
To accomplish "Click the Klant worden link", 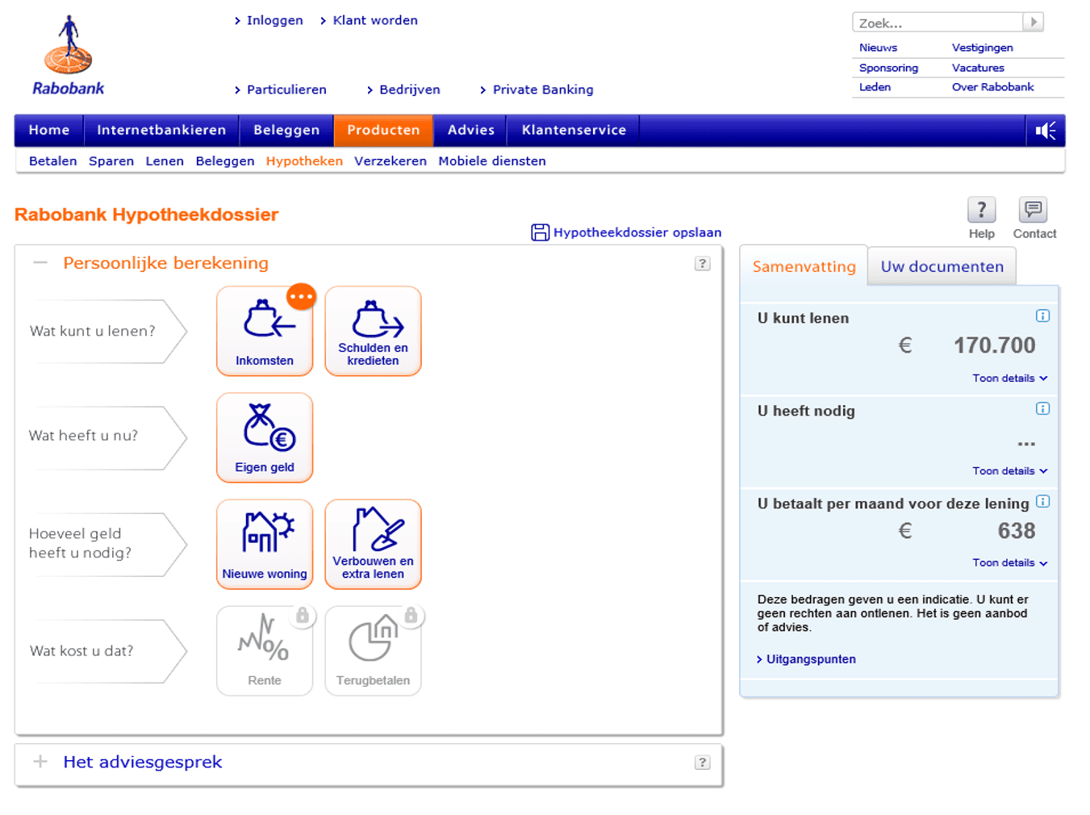I will (375, 20).
